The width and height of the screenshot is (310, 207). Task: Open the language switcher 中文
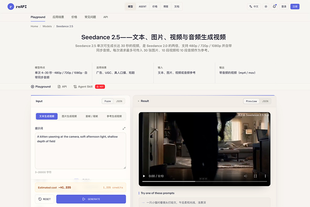(x=254, y=6)
